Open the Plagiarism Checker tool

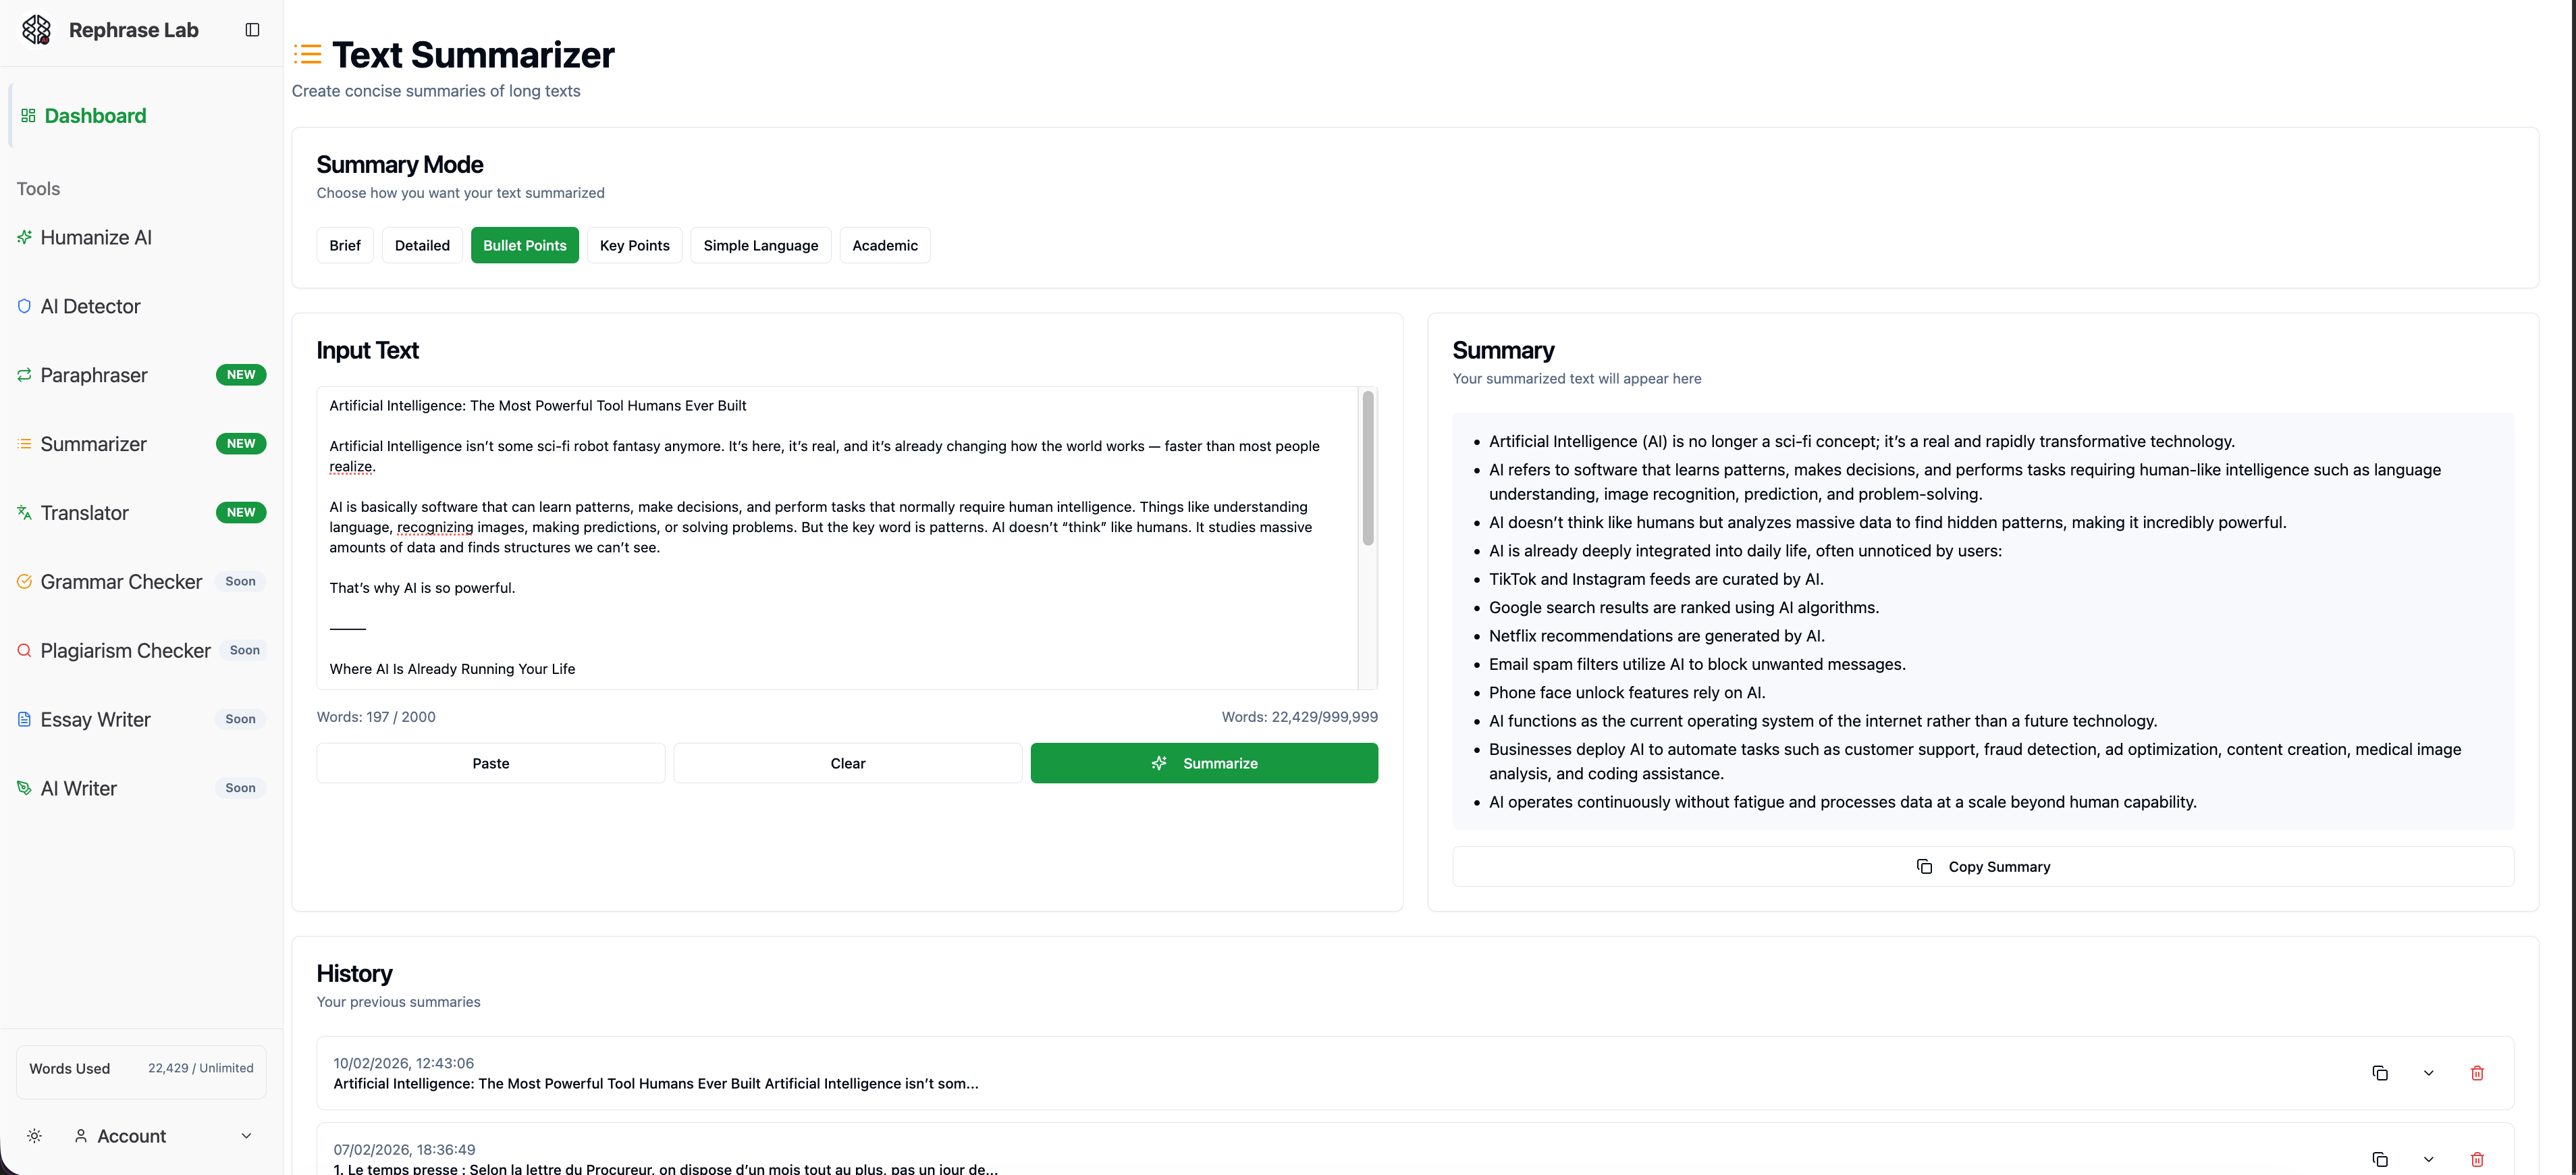tap(125, 650)
